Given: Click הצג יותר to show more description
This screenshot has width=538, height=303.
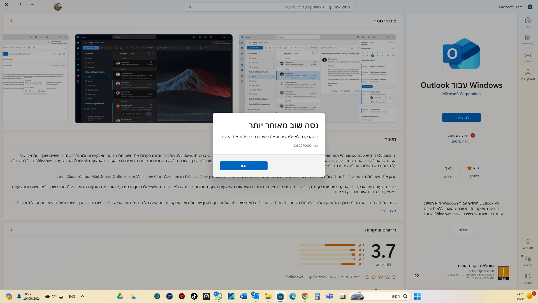Looking at the screenshot, I should click(x=388, y=211).
